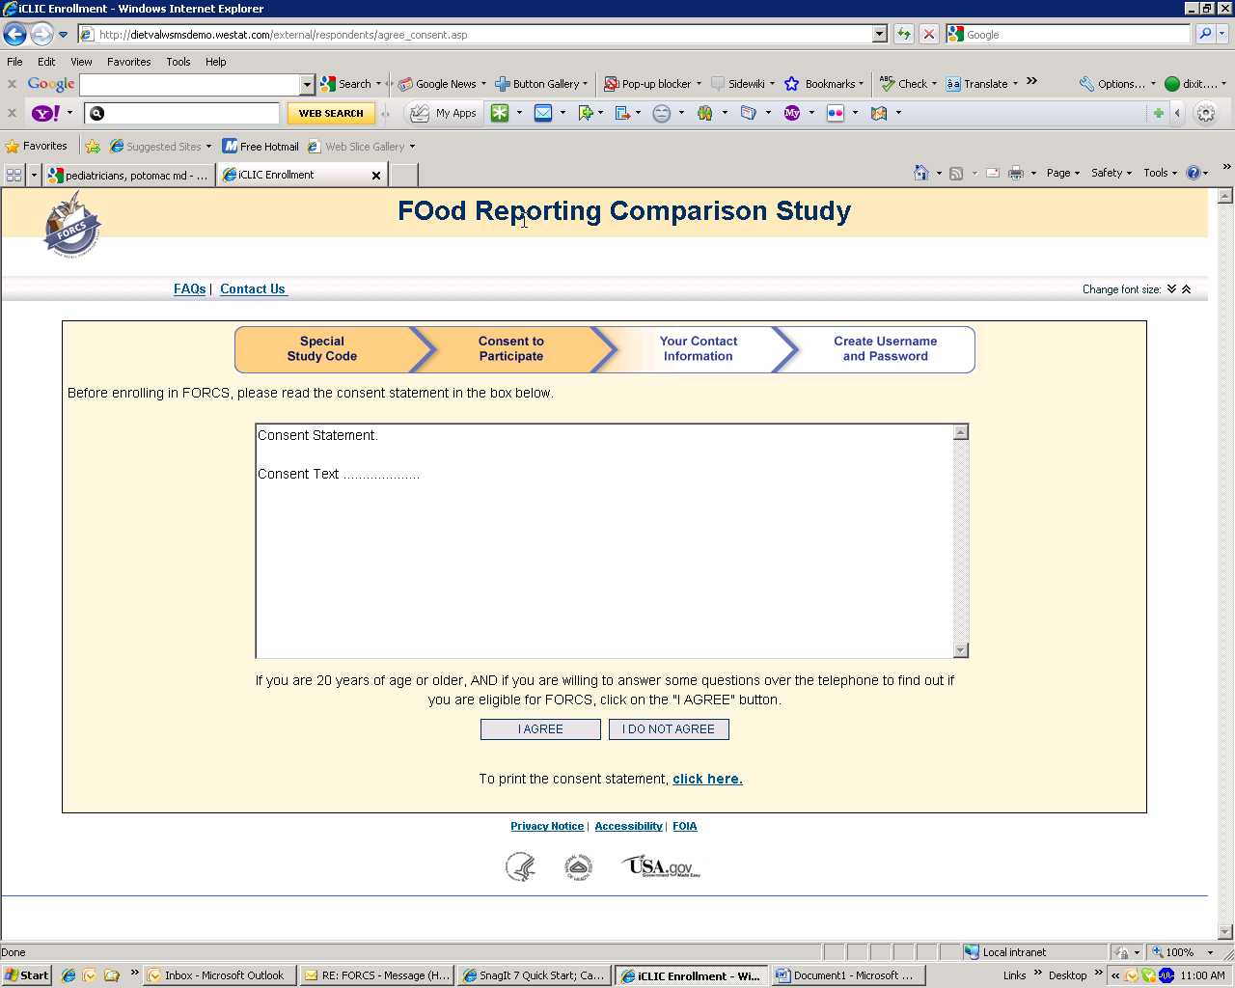Increase font size with up chevrons
Viewport: 1235px width, 988px height.
pyautogui.click(x=1187, y=289)
